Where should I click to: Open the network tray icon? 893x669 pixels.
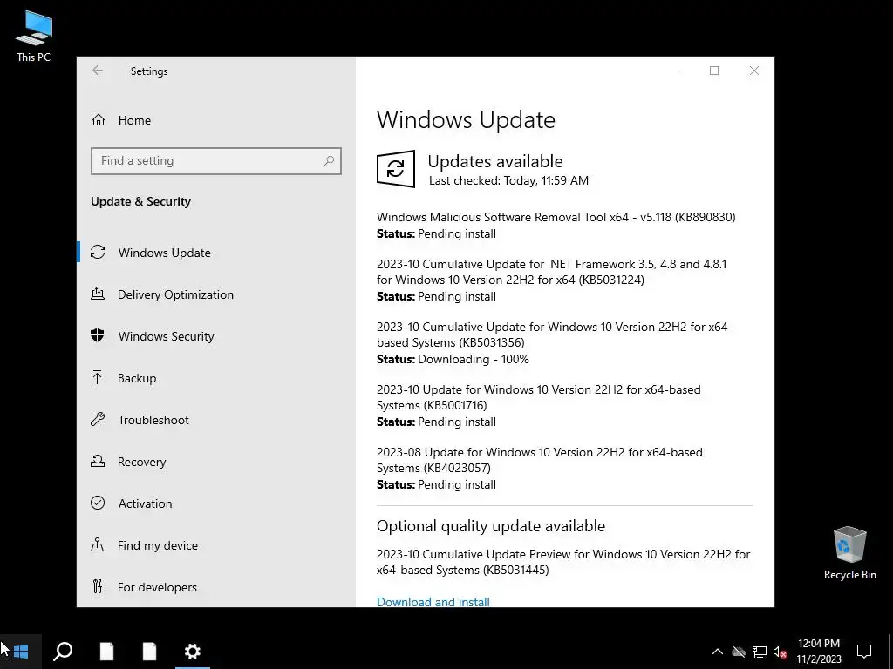tap(760, 652)
